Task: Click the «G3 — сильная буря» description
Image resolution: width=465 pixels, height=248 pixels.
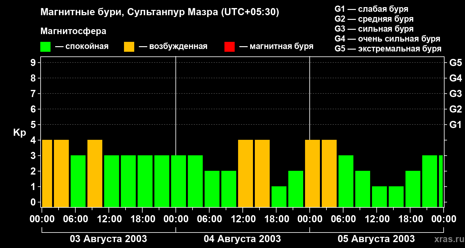Action: coord(374,29)
